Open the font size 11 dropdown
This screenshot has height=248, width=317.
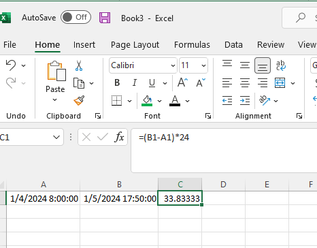[203, 65]
